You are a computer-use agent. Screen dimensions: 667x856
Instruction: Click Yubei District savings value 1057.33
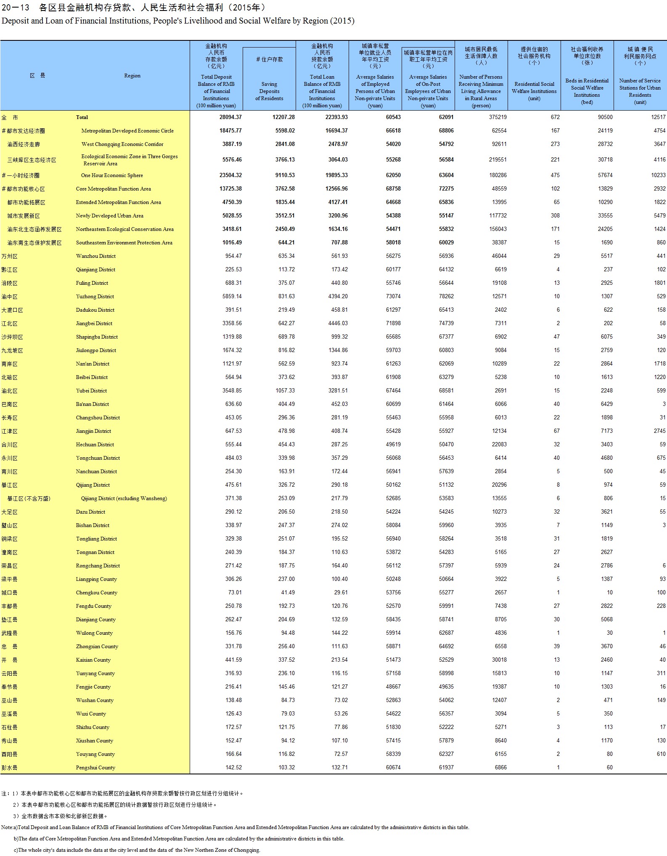pos(285,391)
